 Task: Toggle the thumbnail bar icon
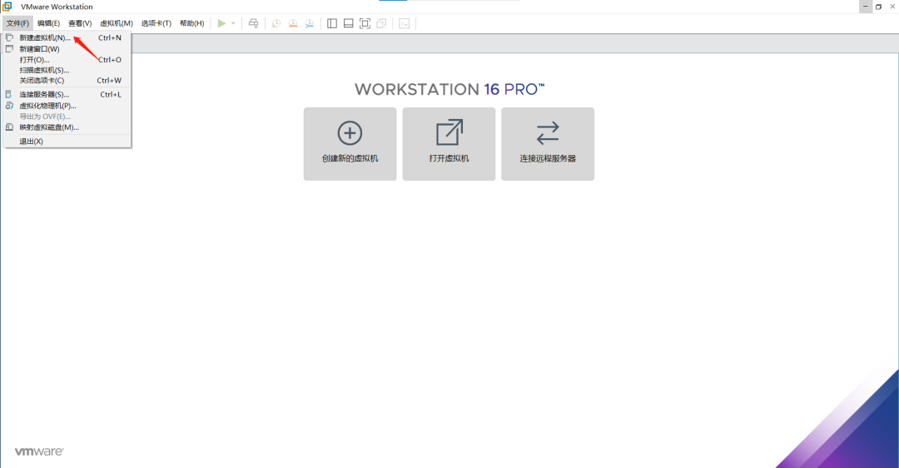[348, 23]
